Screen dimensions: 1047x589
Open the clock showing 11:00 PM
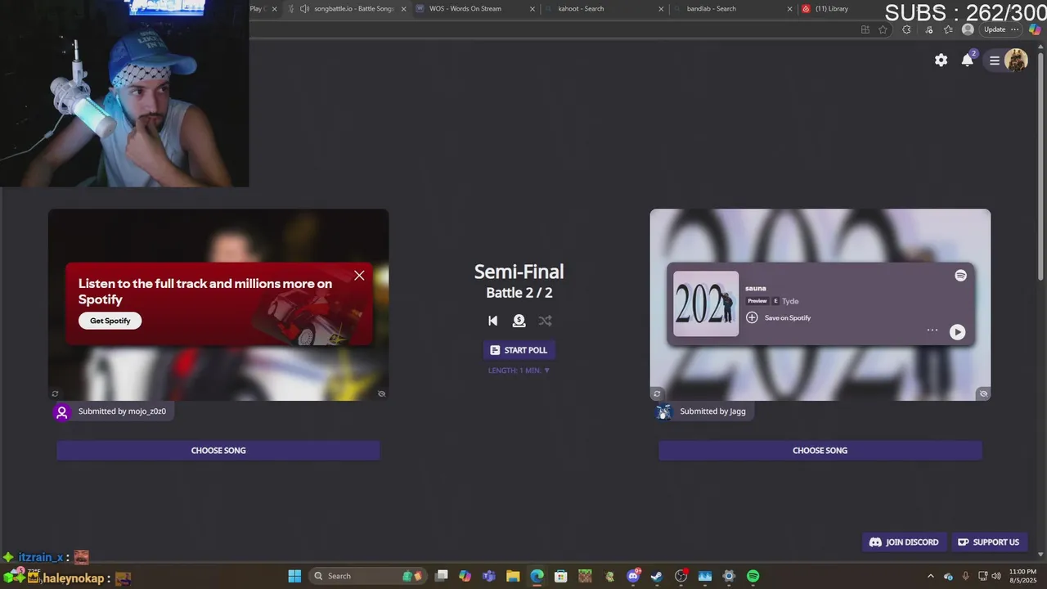(x=1022, y=576)
